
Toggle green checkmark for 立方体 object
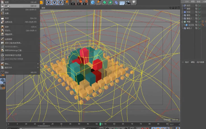[200, 25]
